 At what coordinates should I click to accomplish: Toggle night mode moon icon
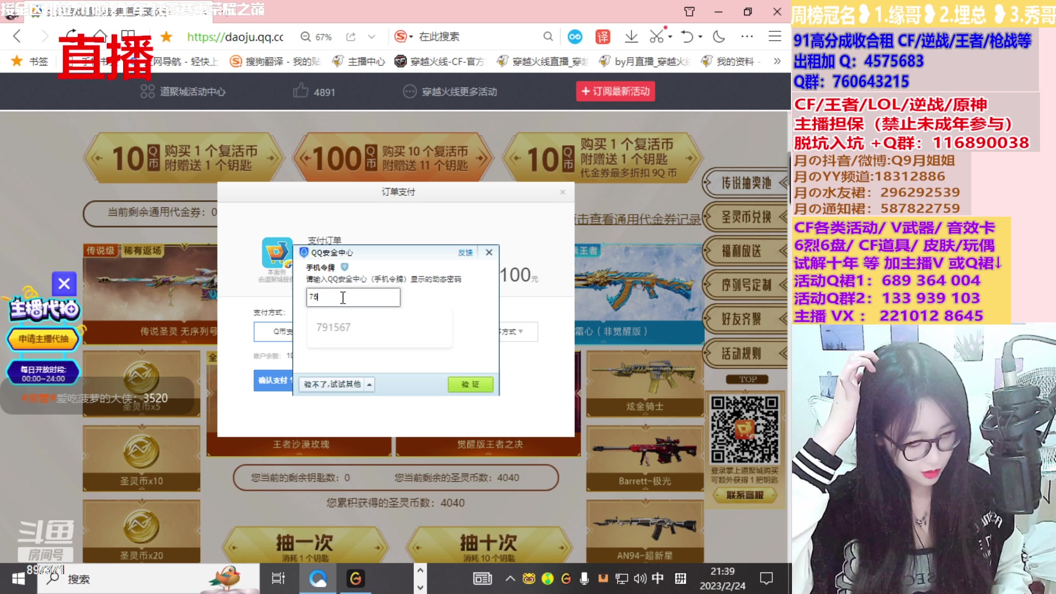[x=719, y=37]
